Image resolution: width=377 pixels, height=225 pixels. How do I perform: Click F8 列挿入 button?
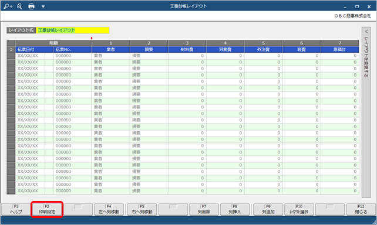coord(235,209)
